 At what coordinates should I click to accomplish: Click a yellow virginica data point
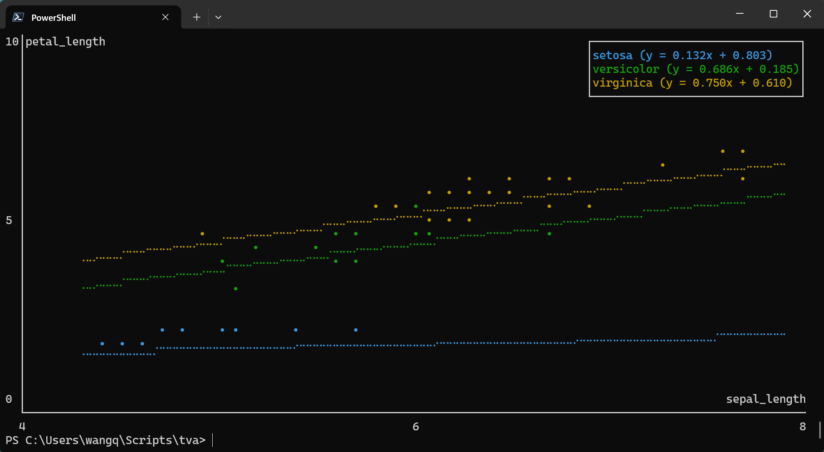pos(469,178)
